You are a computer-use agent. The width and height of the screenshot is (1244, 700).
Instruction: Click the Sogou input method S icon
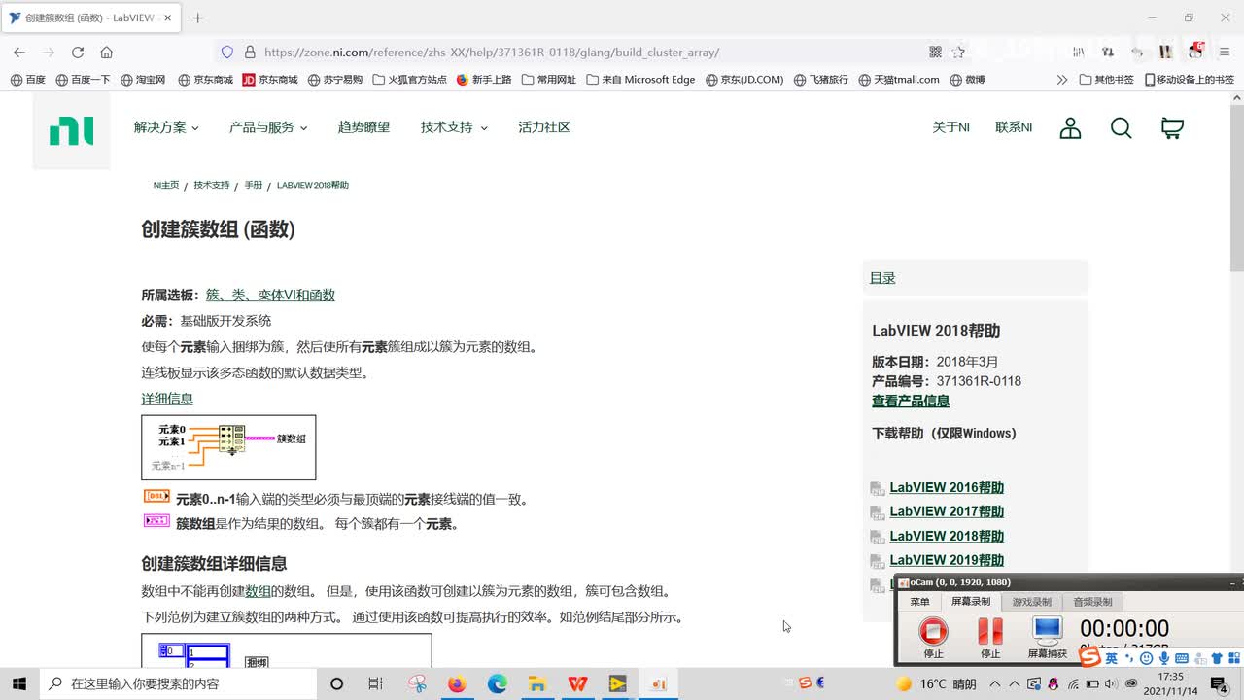coord(1089,658)
